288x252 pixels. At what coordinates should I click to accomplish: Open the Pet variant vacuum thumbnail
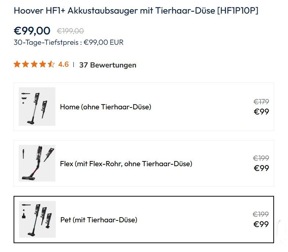(37, 219)
